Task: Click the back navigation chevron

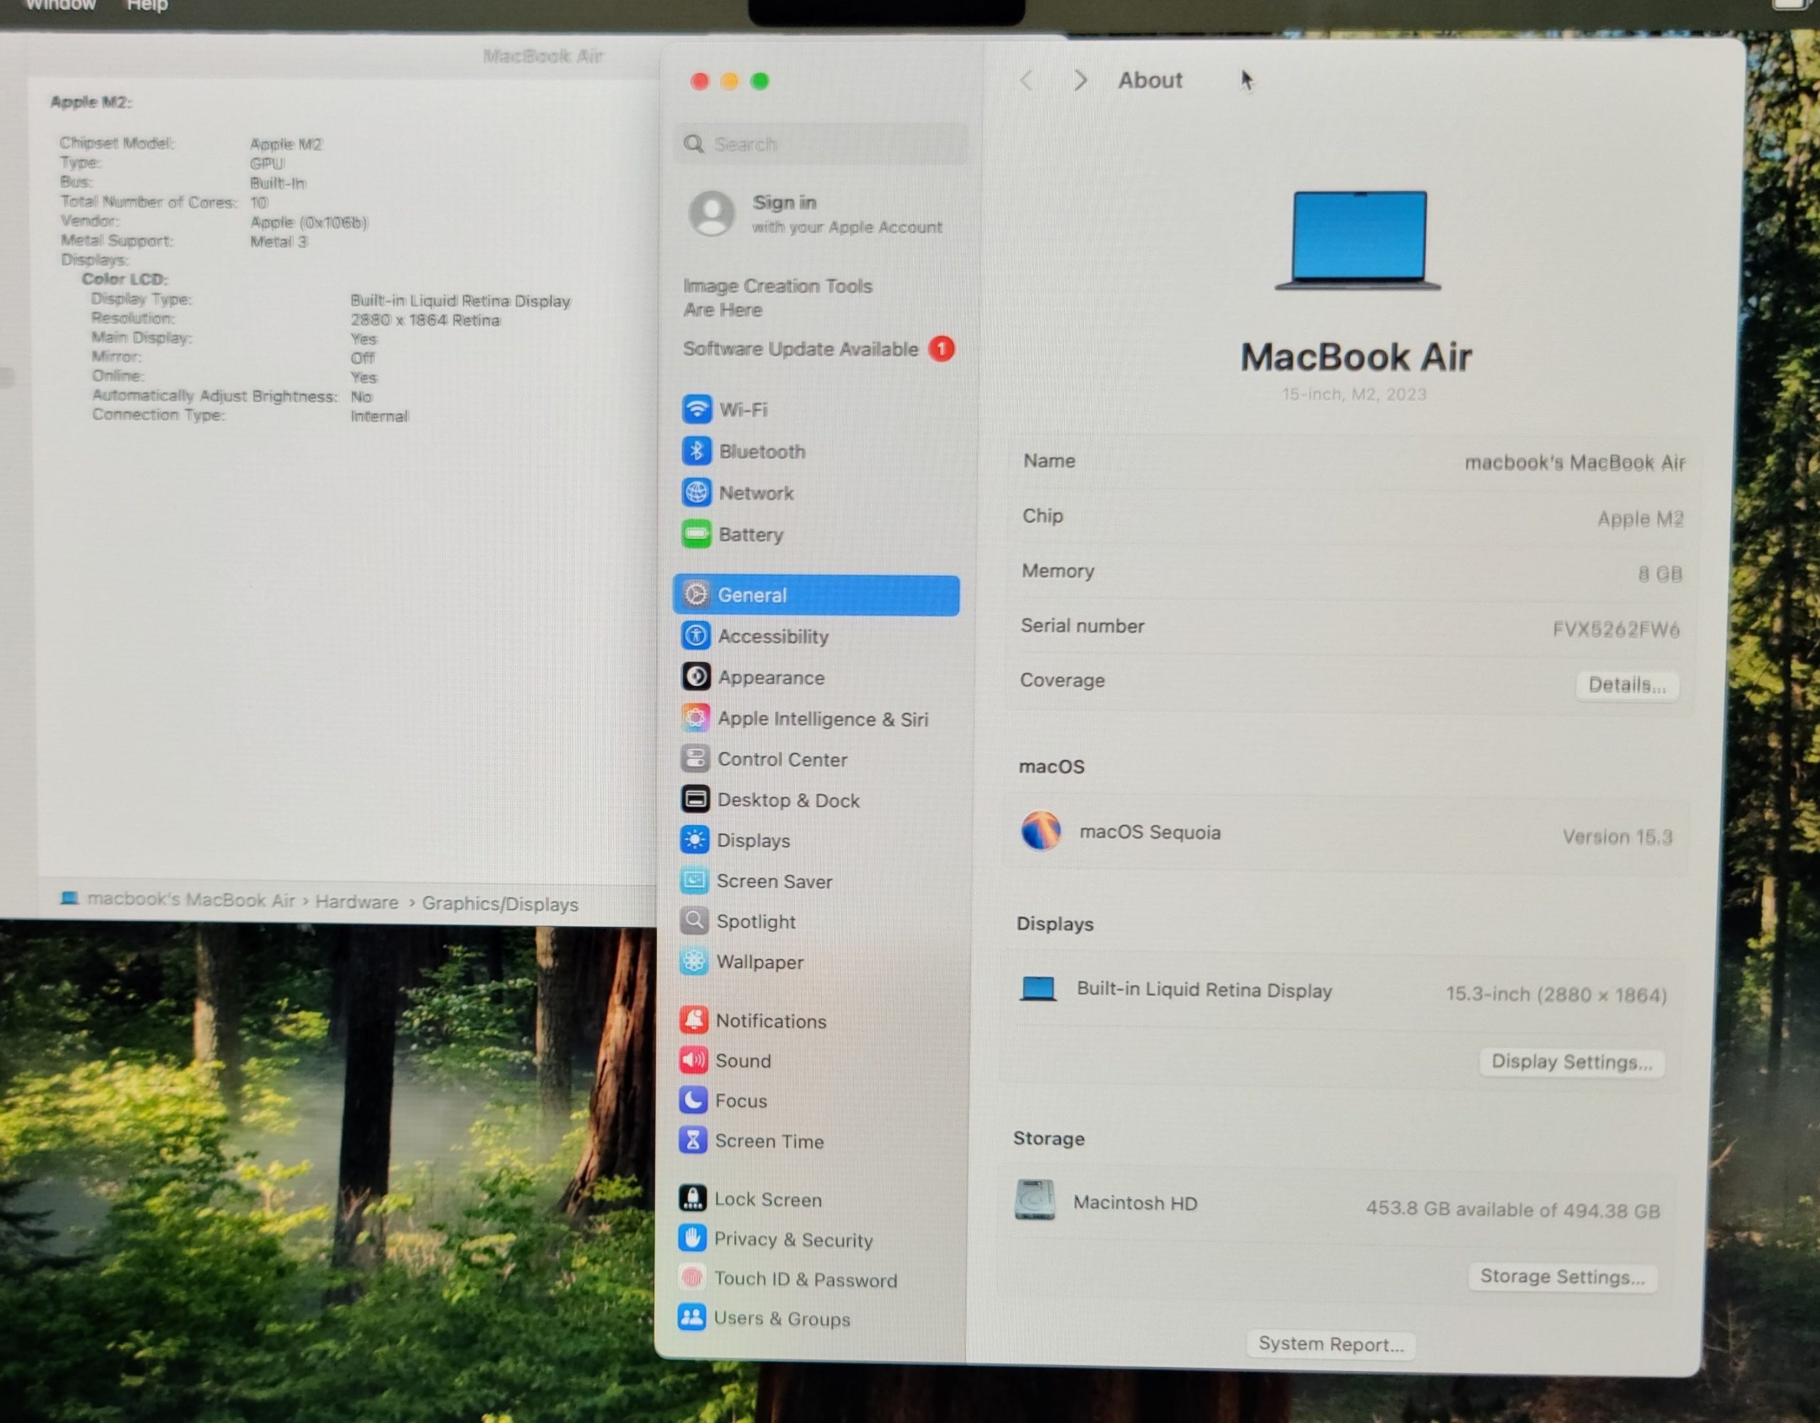Action: tap(1026, 80)
